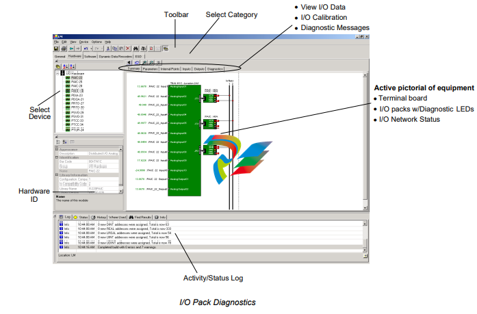
Task: Open the Info tab in the log panel
Action: (160, 218)
